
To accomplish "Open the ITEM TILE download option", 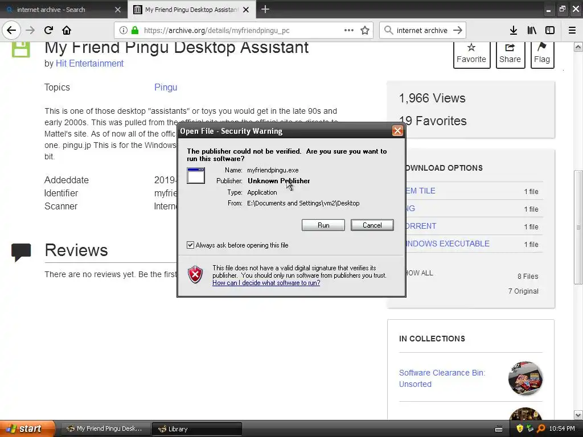I will 421,191.
